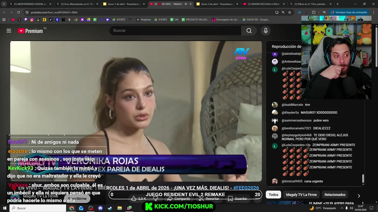The height and width of the screenshot is (212, 378).
Task: Open the GM sheets bookmark
Action: pos(175,20)
